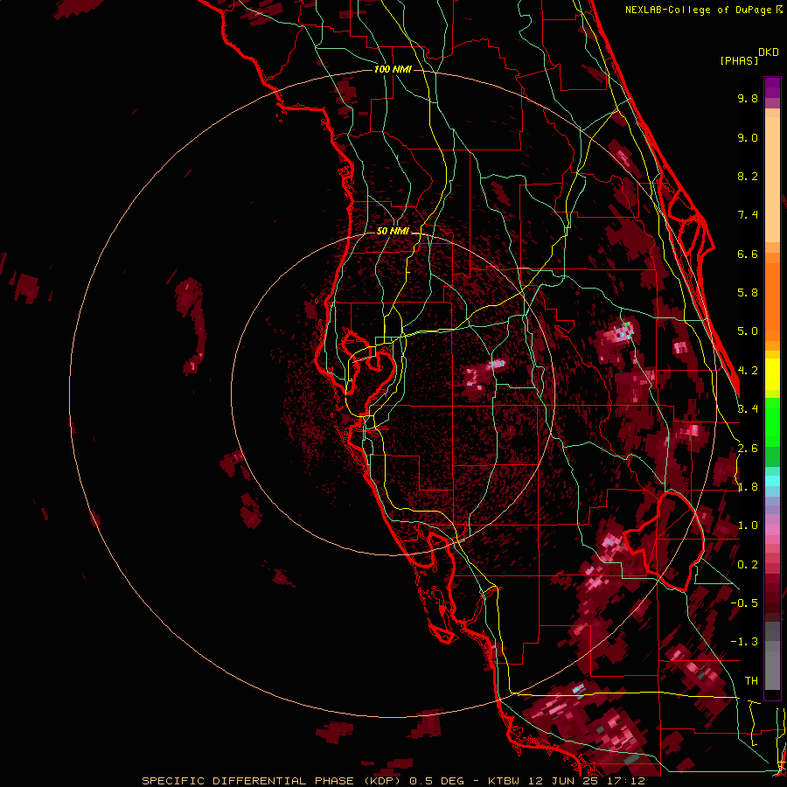The width and height of the screenshot is (787, 787).
Task: Click the purple top band of the color bar
Action: (772, 87)
